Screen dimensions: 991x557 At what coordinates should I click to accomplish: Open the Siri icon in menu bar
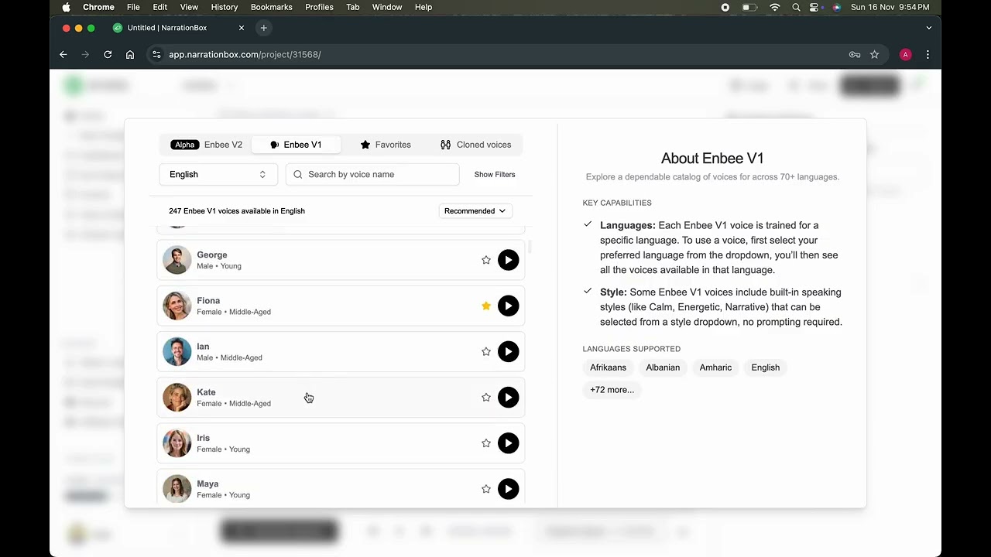pos(836,7)
